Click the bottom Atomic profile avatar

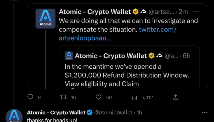14,116
